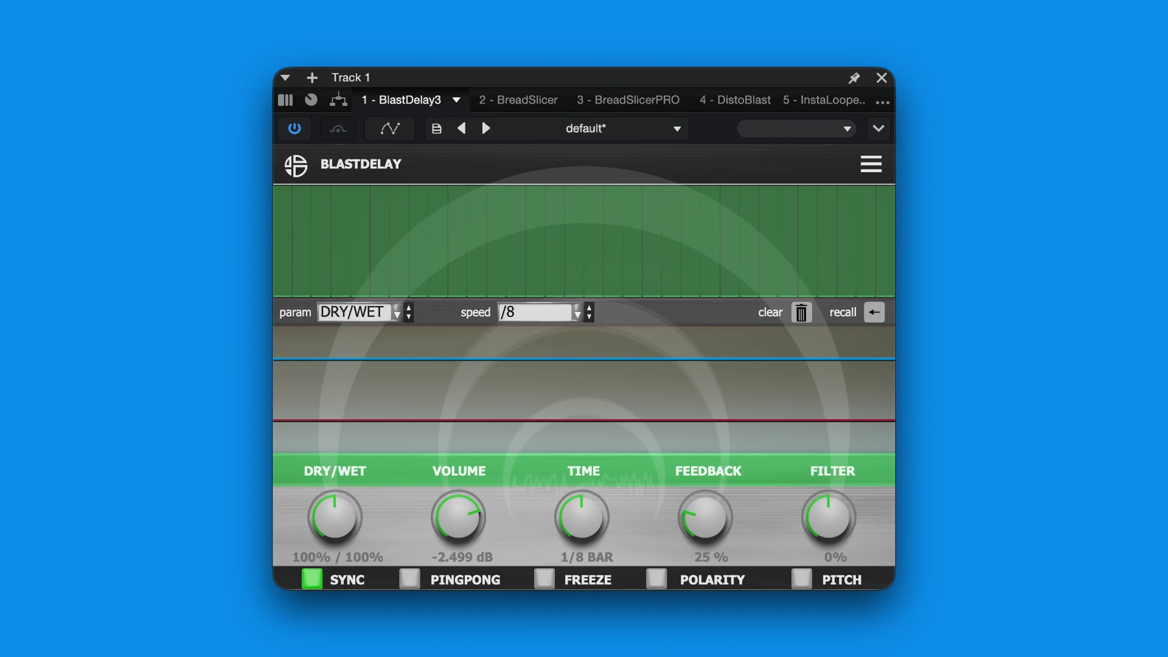
Task: Toggle the SYNC switch
Action: [x=312, y=579]
